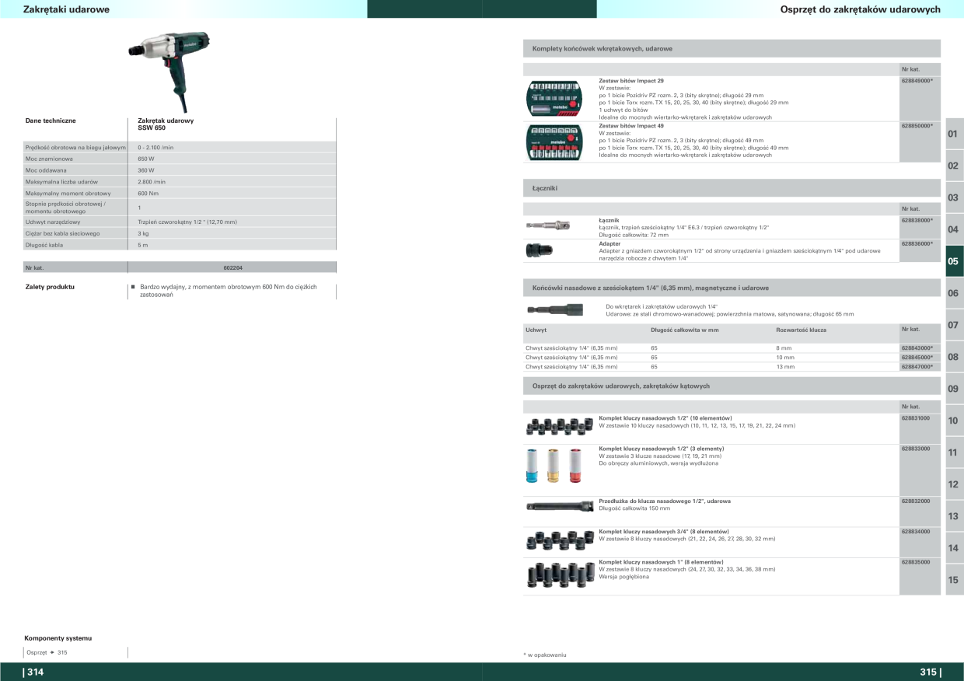This screenshot has width=964, height=681.
Task: Click catalog number 628831000
Action: coord(916,418)
